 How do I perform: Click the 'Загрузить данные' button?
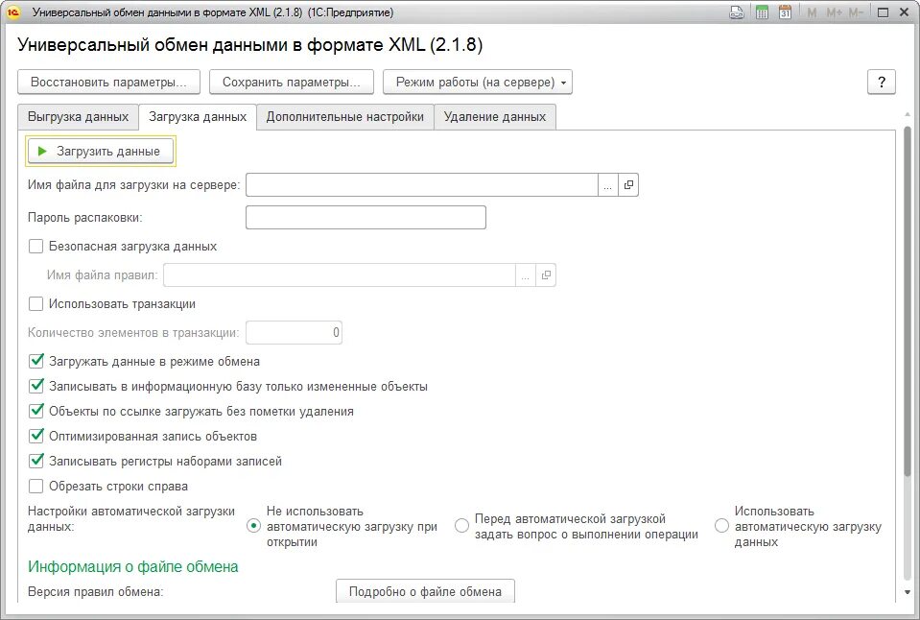(101, 152)
